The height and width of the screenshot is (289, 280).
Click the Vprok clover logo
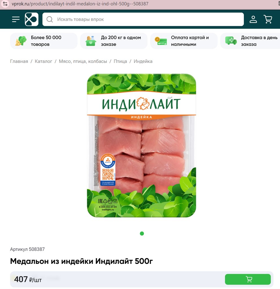[32, 19]
